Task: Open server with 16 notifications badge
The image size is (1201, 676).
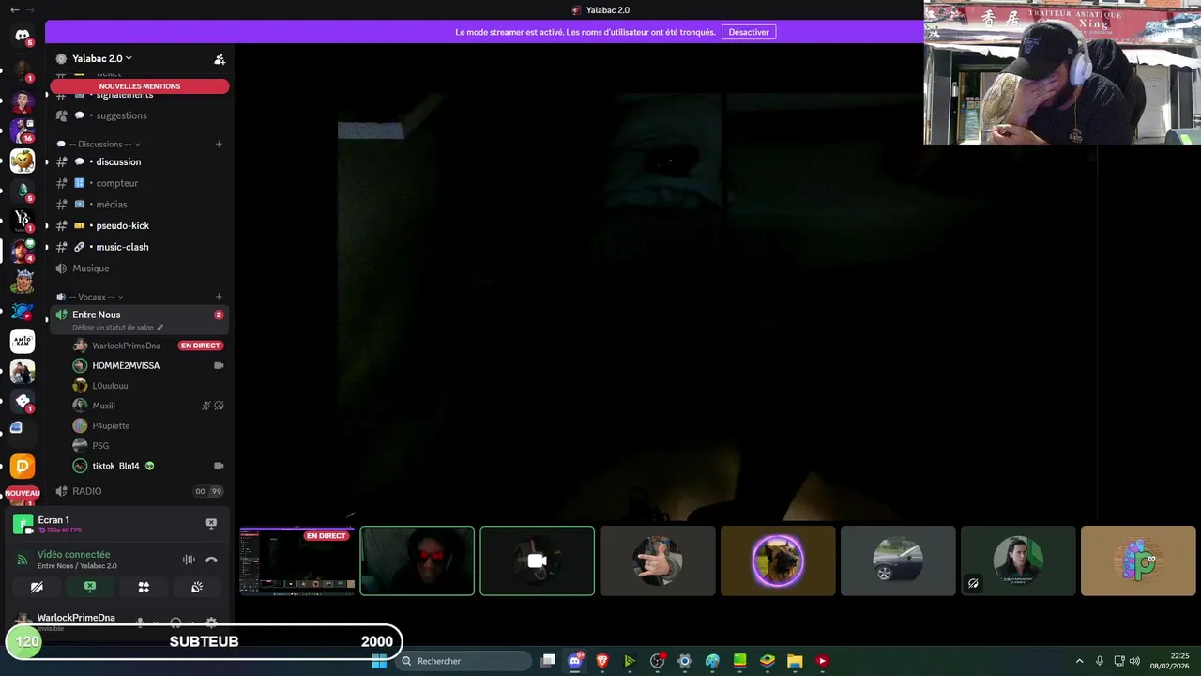Action: 23,130
